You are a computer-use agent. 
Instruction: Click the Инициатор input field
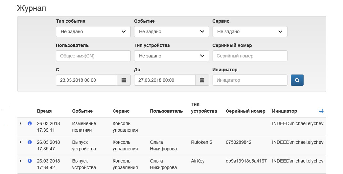coord(250,80)
